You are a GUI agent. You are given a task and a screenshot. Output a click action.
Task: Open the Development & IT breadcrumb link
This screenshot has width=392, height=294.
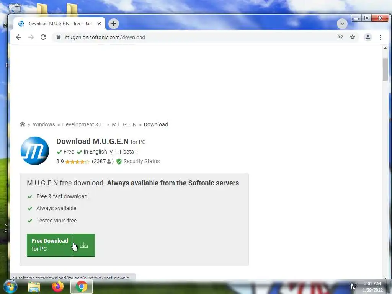click(x=83, y=124)
